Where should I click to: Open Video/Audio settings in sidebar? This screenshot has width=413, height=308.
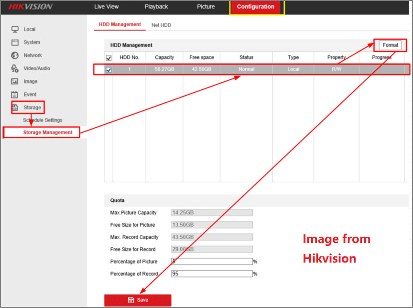coord(37,68)
